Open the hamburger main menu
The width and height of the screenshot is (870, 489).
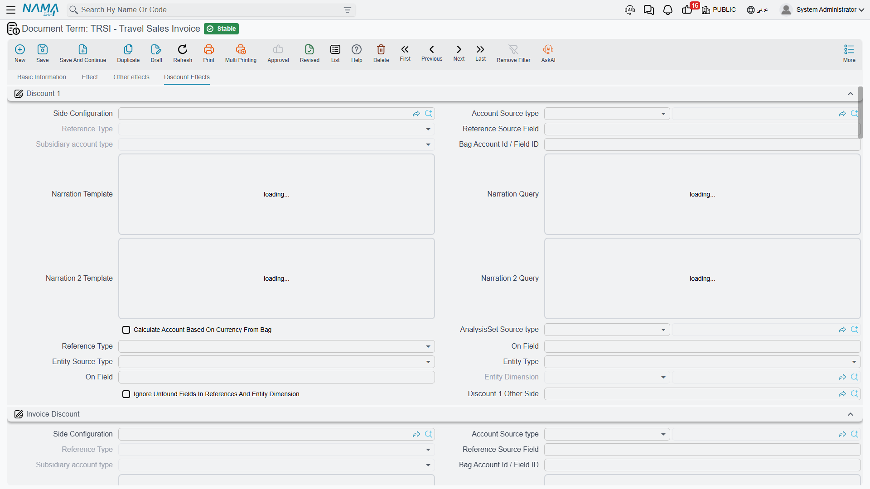point(11,10)
